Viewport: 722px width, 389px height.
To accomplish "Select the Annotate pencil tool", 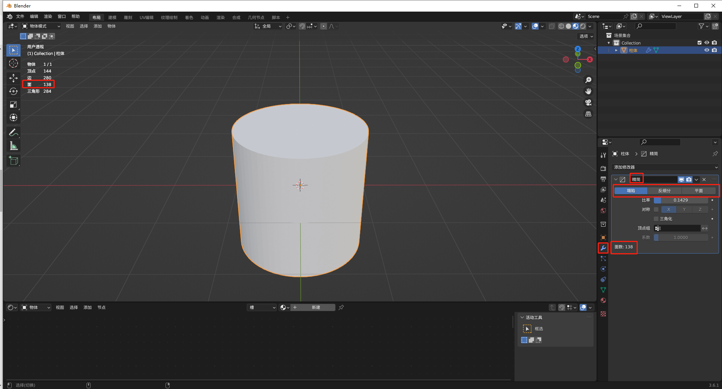I will pyautogui.click(x=13, y=132).
